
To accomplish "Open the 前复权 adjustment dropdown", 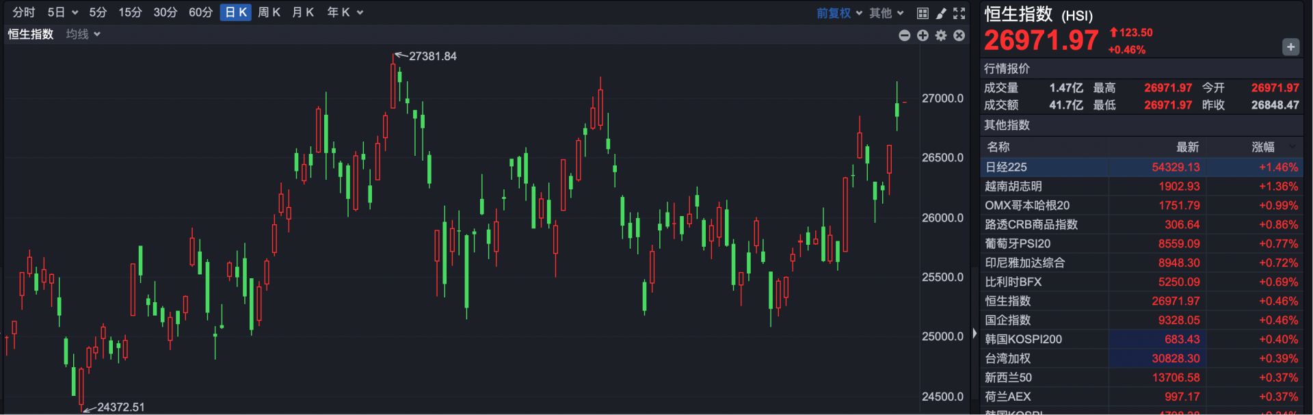I will click(839, 13).
